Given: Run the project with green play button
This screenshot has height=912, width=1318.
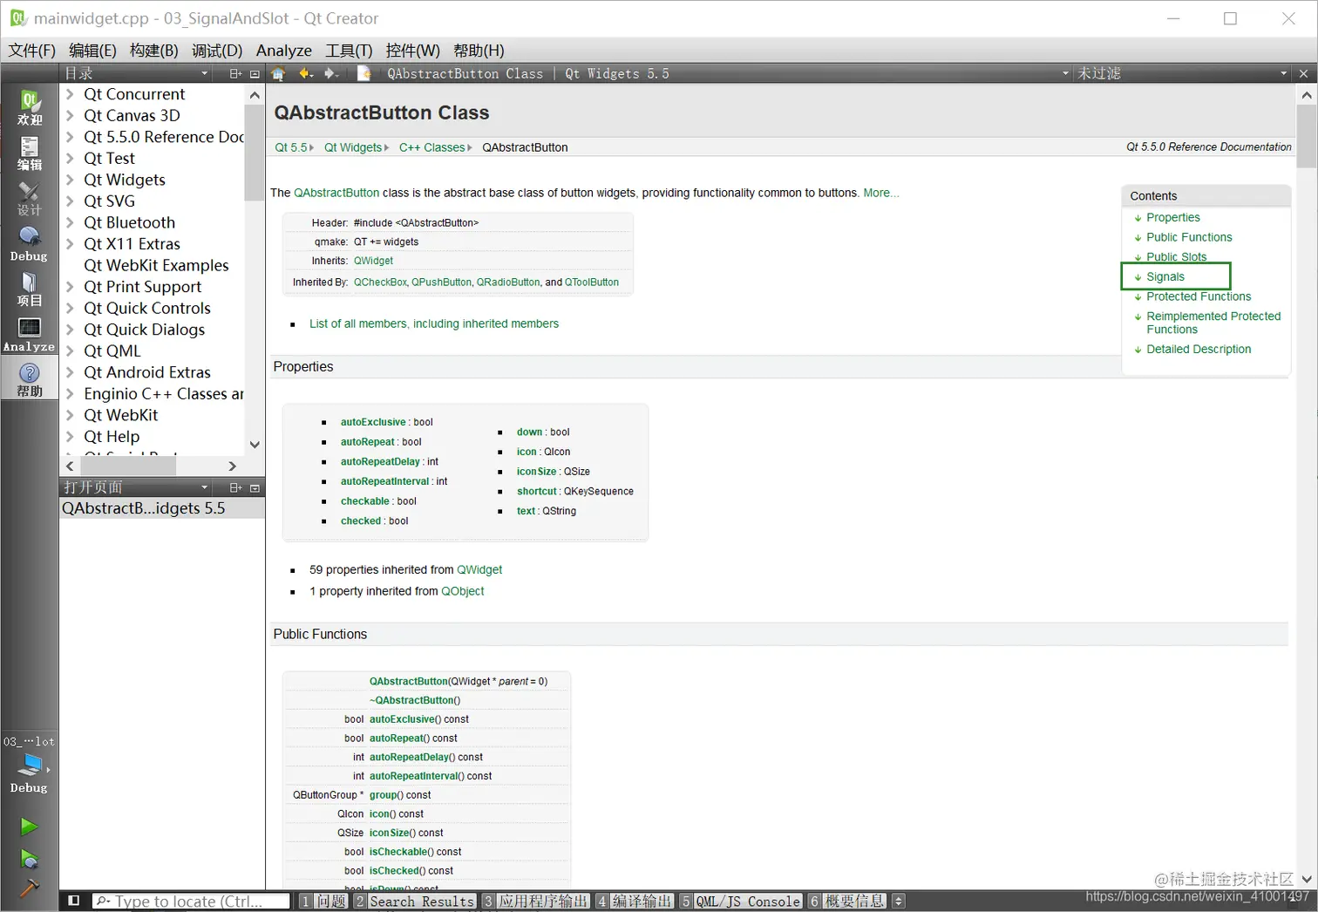Looking at the screenshot, I should tap(29, 827).
